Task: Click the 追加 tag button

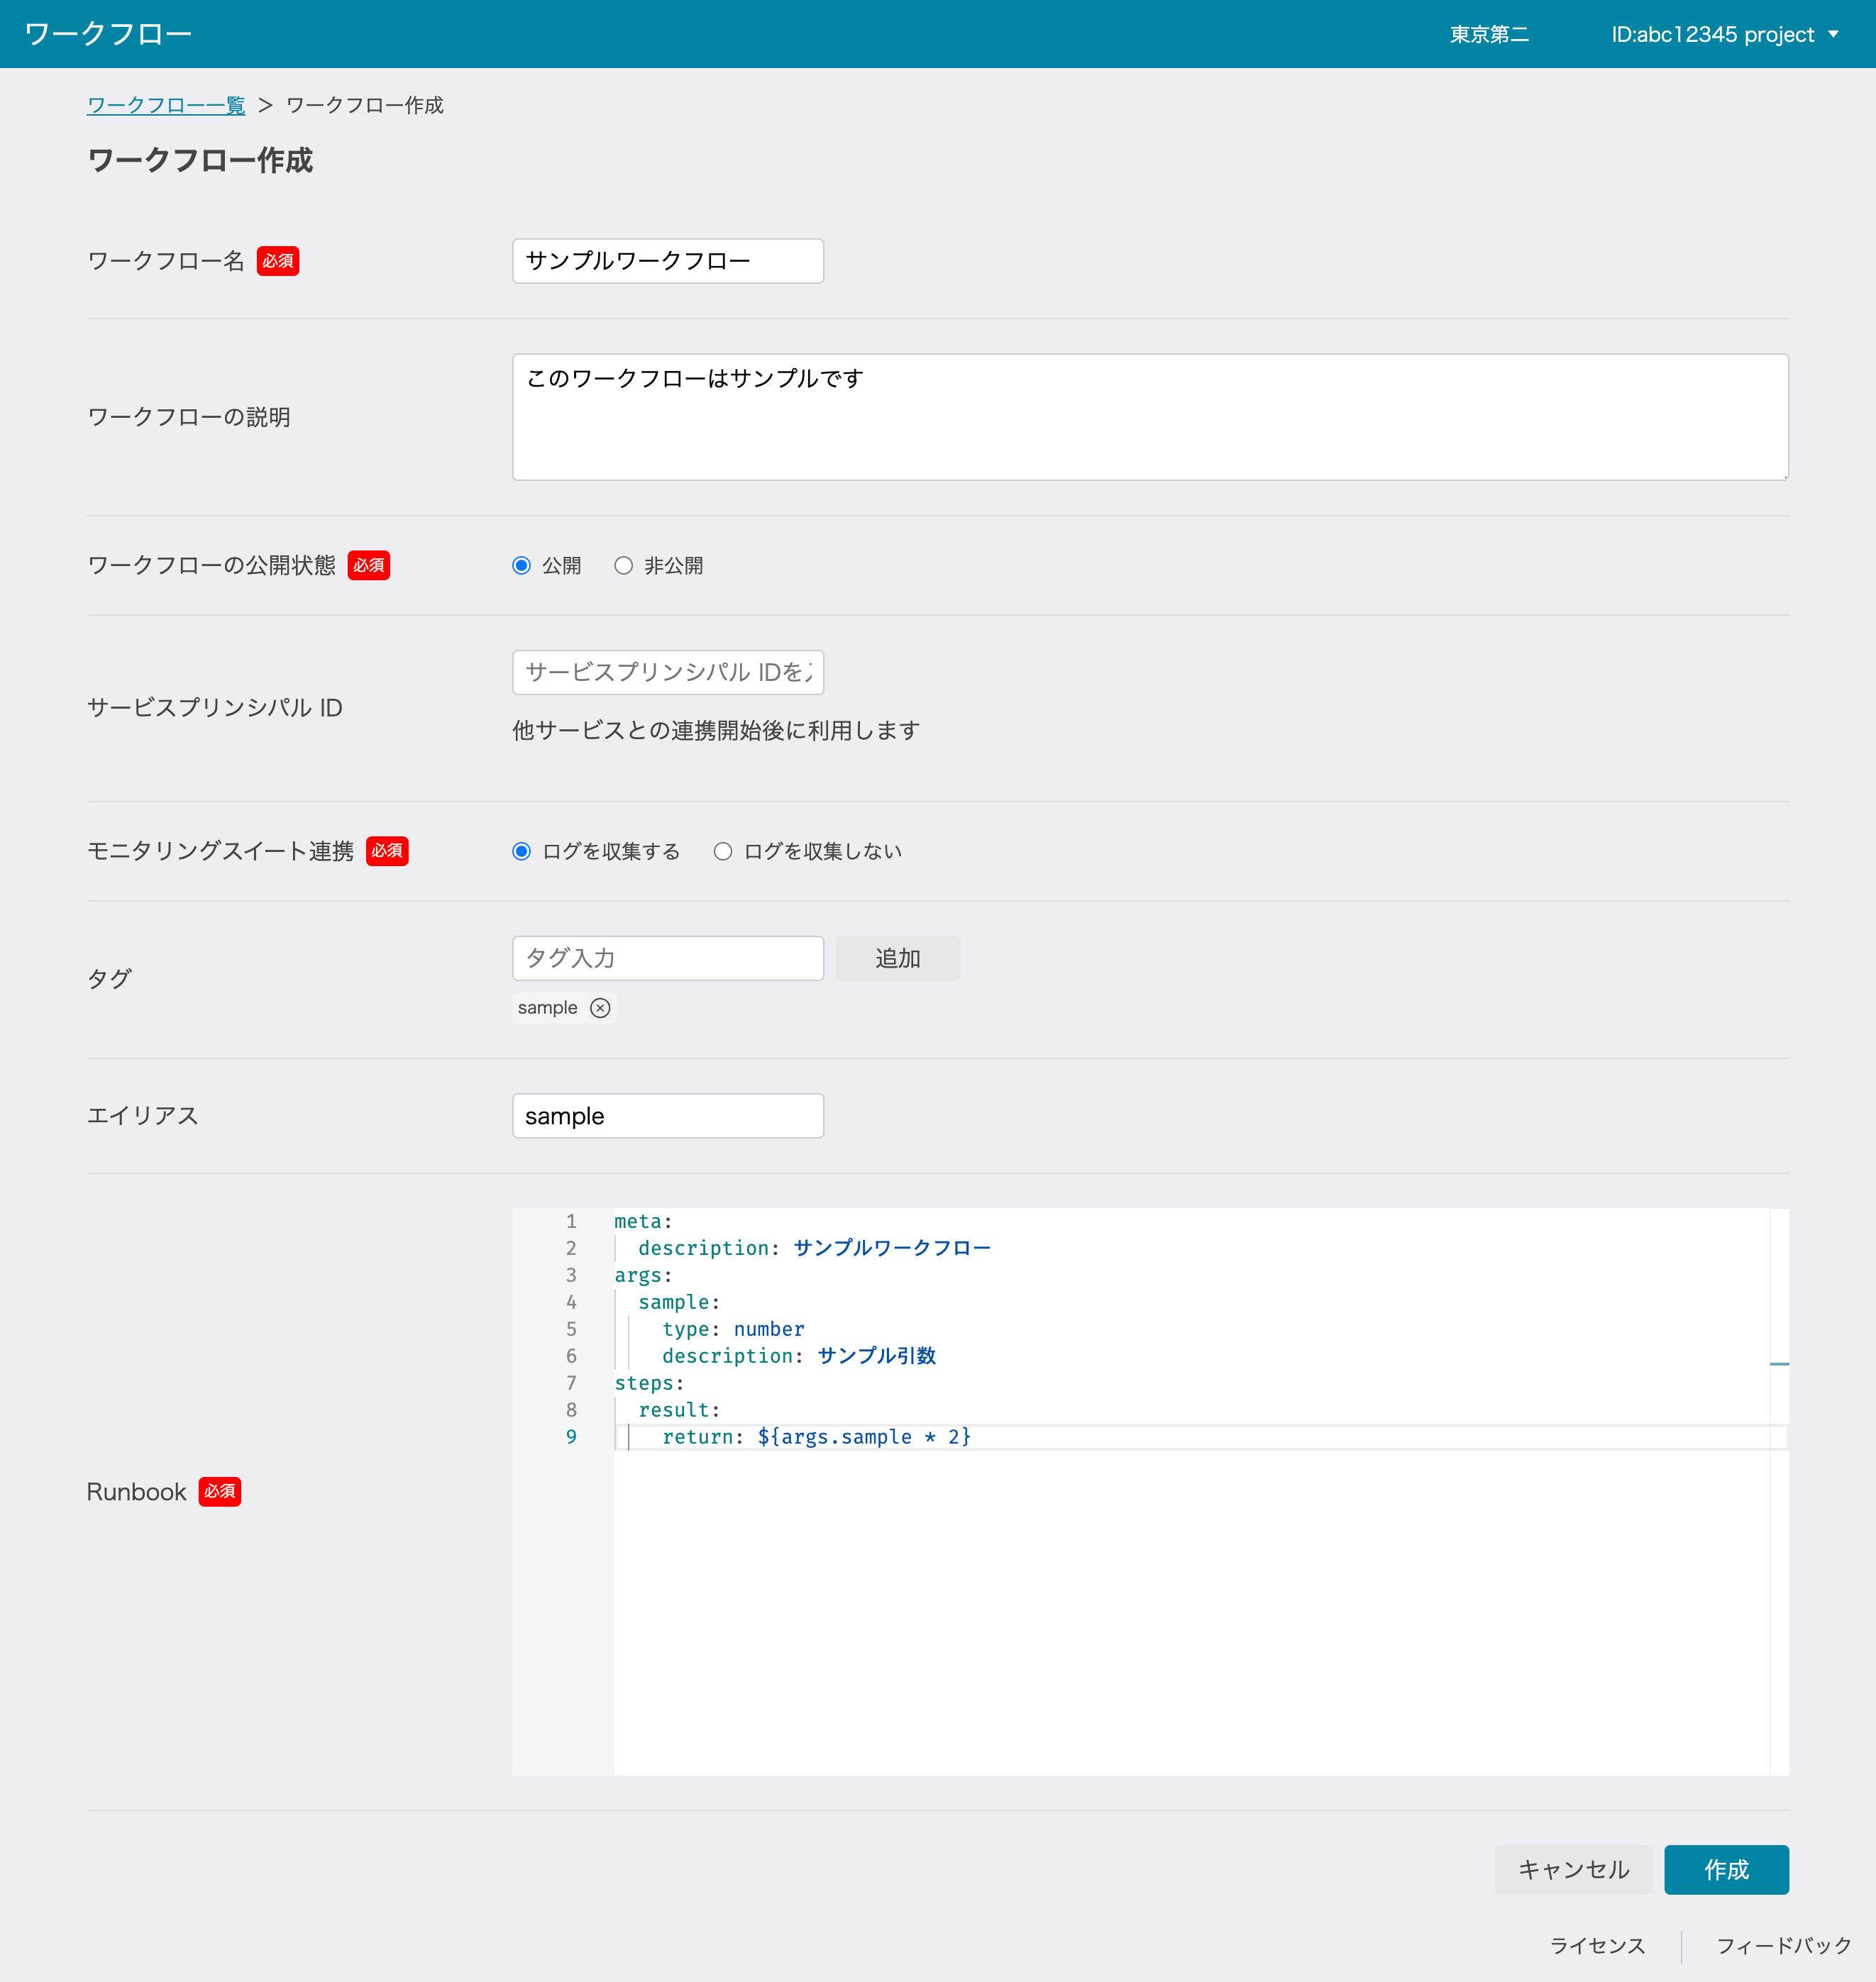Action: pos(897,958)
